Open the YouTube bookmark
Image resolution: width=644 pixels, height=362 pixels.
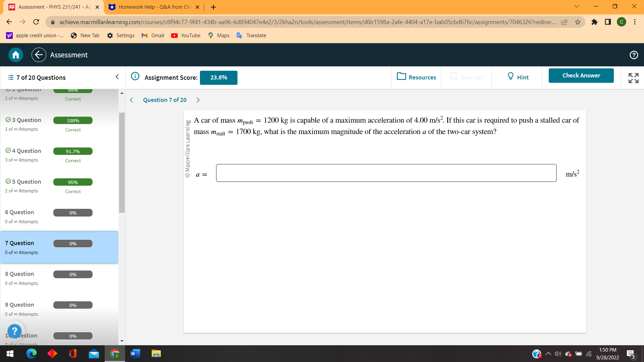pos(186,36)
